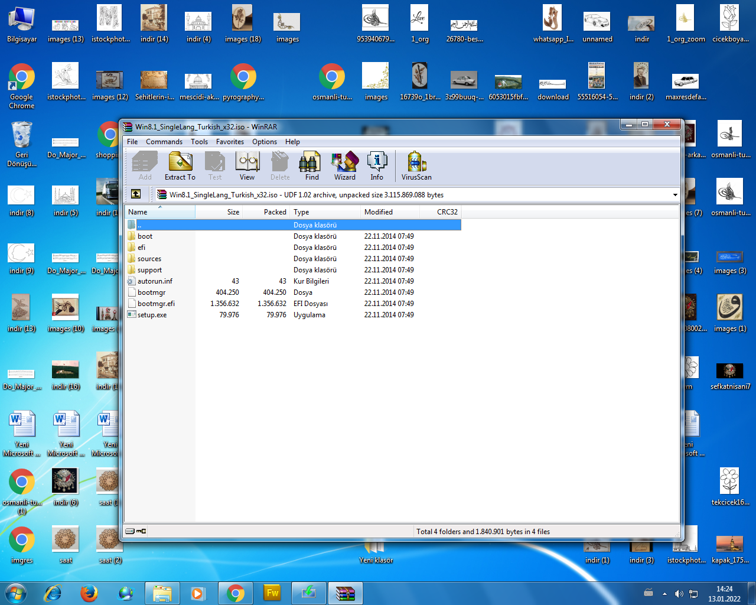Select the kapak_175... desktop image
Viewport: 756px width, 605px height.
click(730, 549)
